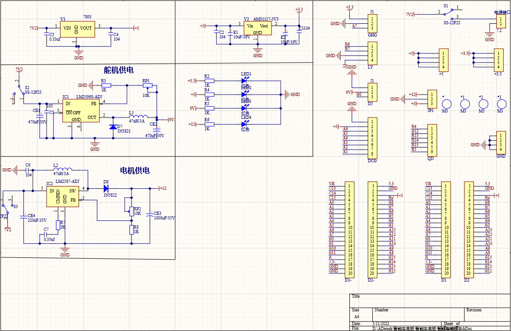This screenshot has height=331, width=511.
Task: Click the Revision field in title block
Action: pyautogui.click(x=487, y=314)
